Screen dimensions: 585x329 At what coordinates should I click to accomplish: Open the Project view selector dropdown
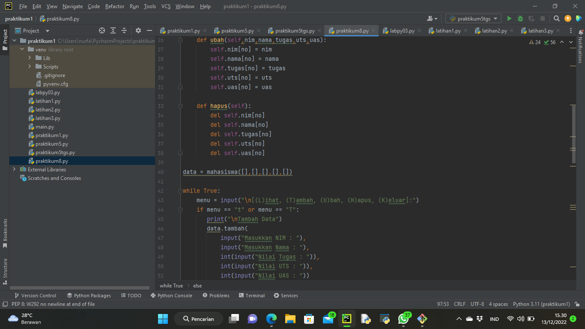(x=33, y=31)
